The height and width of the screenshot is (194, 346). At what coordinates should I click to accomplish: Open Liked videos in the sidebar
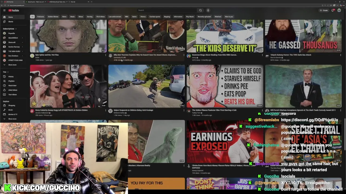pyautogui.click(x=14, y=90)
